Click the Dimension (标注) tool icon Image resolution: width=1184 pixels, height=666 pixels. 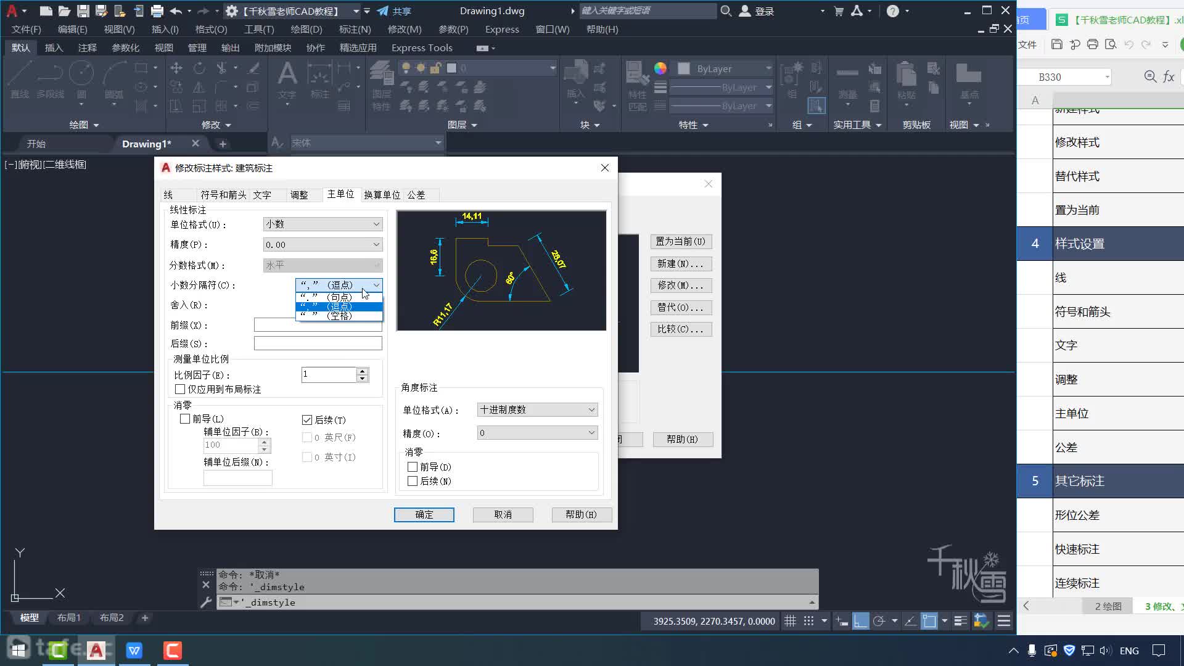tap(319, 80)
